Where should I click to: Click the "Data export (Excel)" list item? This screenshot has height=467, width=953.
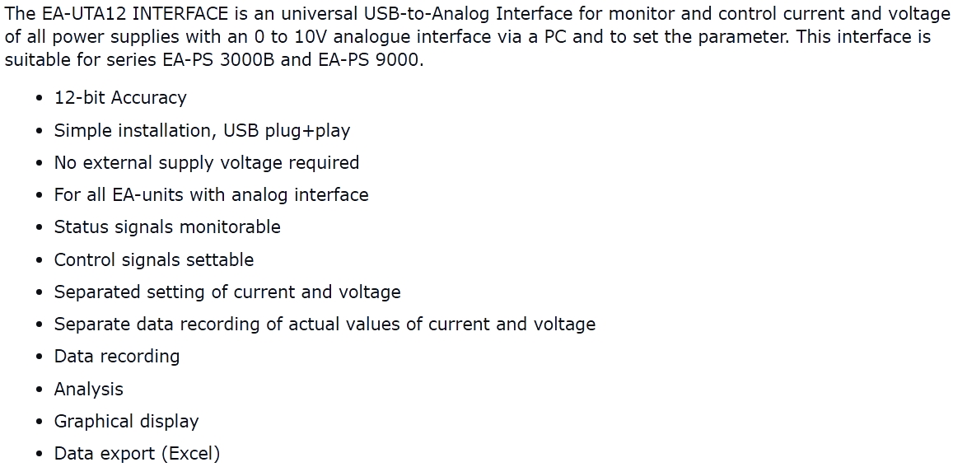tap(137, 454)
